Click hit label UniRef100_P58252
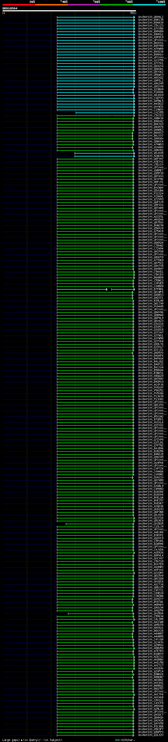Viewport: 168px width, 742px height. coord(150,390)
